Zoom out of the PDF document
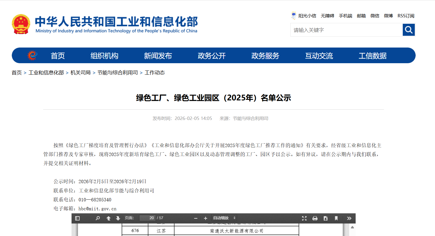 (195, 218)
